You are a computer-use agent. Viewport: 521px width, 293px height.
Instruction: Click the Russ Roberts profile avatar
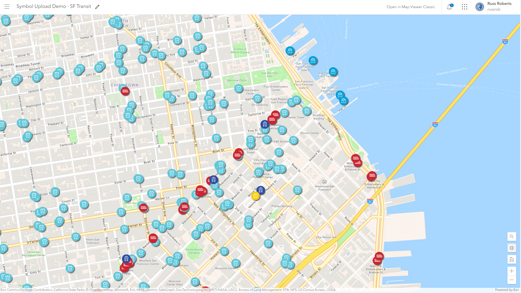point(479,7)
